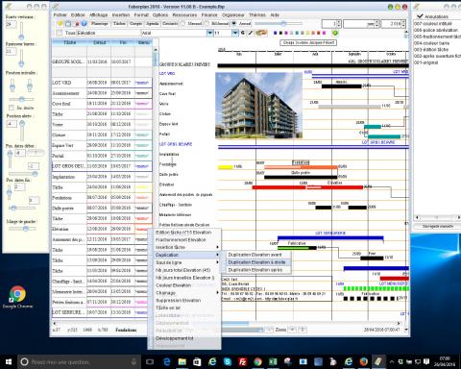
Task: Click the Contacts button
Action: (x=170, y=23)
